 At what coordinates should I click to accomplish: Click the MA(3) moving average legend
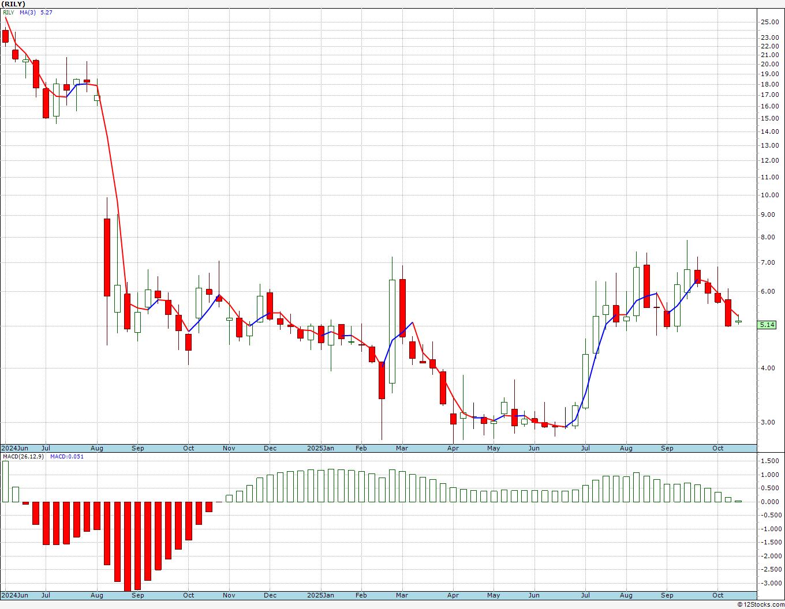pyautogui.click(x=28, y=12)
